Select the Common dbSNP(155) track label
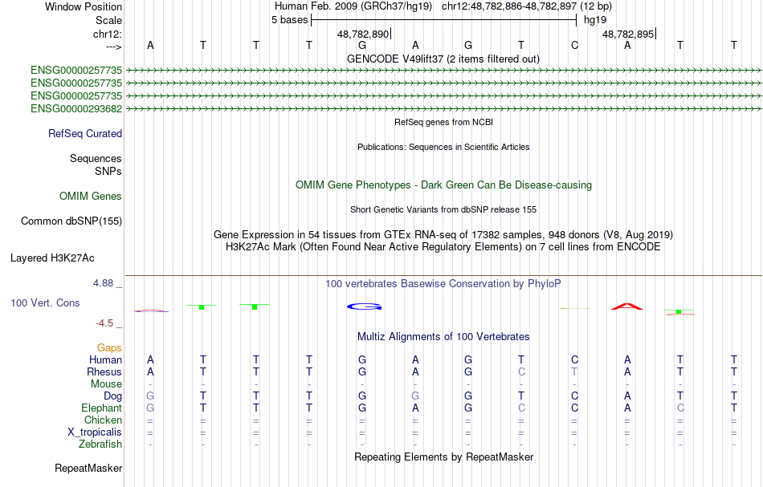 [71, 221]
